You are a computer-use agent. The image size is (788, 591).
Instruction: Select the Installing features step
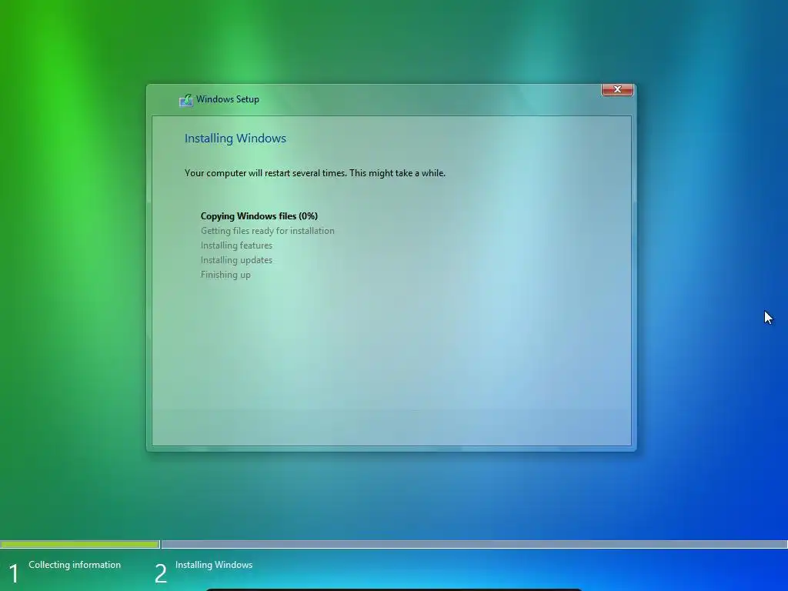coord(236,245)
